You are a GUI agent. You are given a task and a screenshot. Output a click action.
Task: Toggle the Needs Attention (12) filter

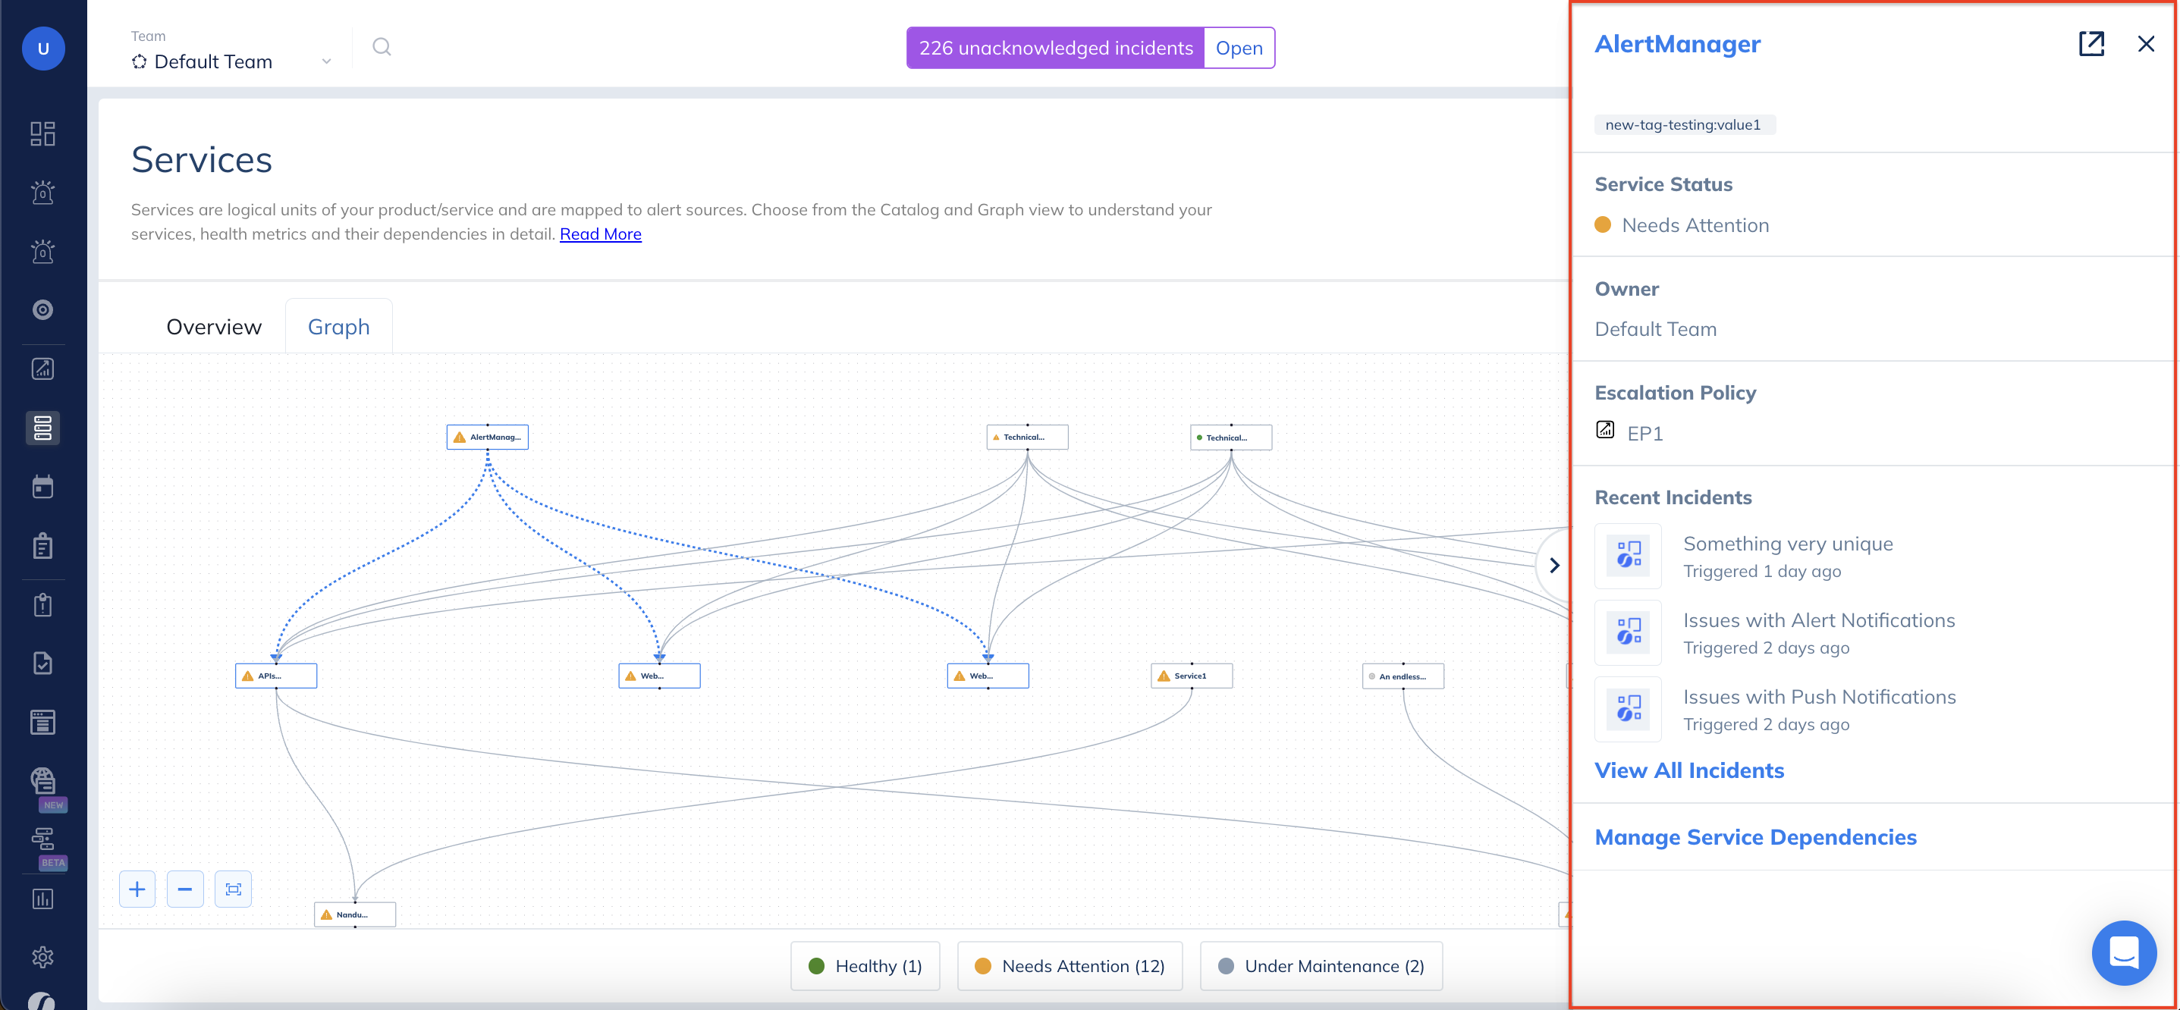tap(1070, 966)
